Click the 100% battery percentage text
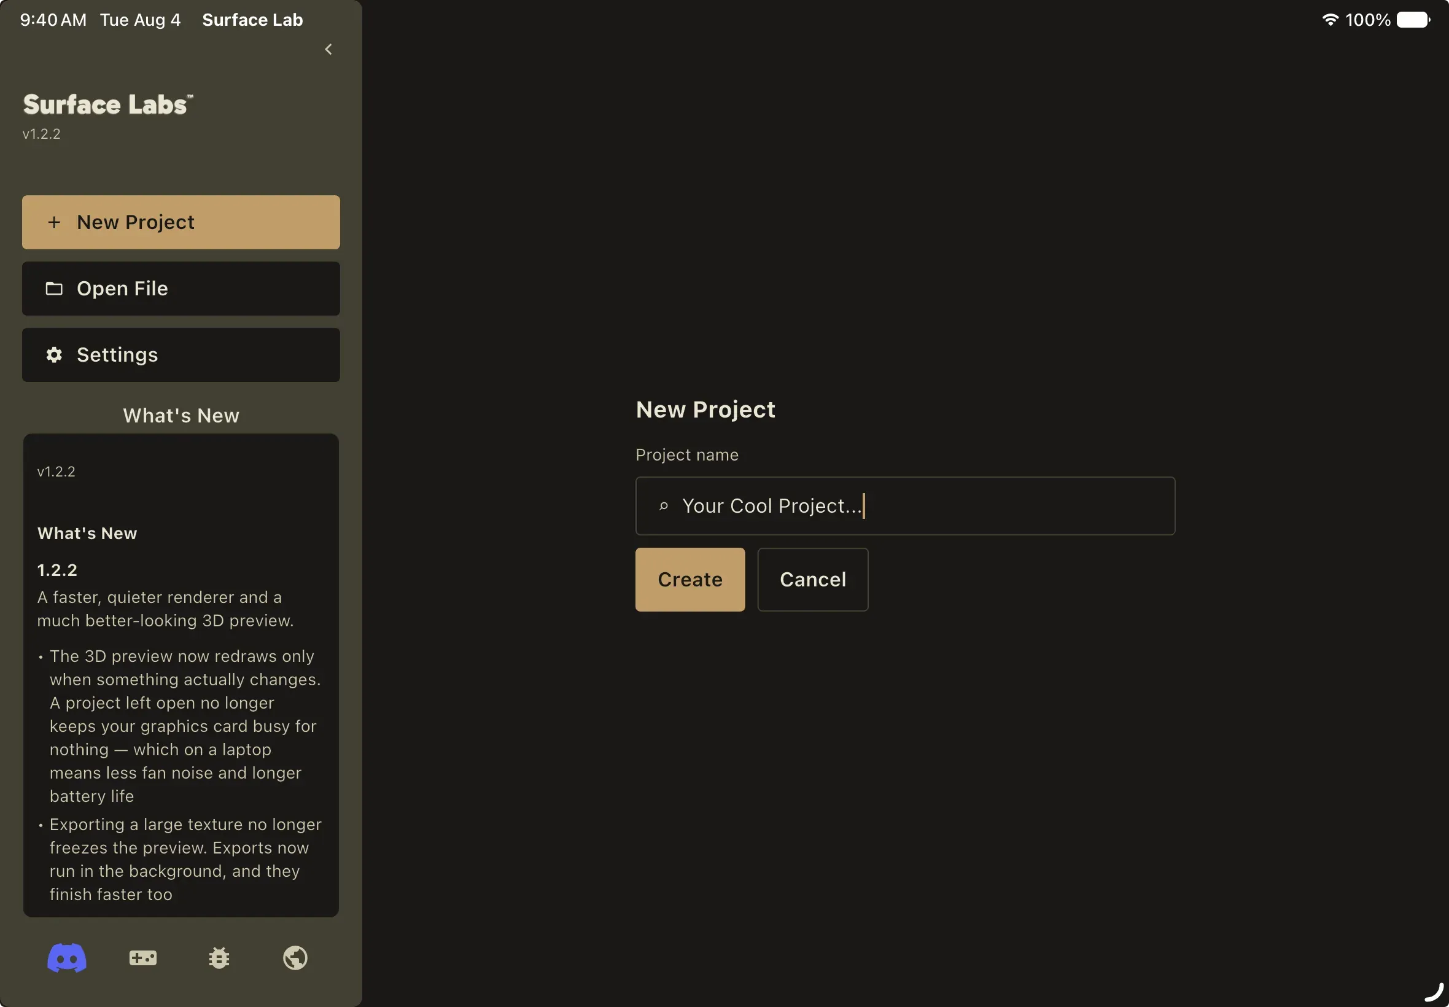This screenshot has width=1449, height=1007. [1367, 20]
